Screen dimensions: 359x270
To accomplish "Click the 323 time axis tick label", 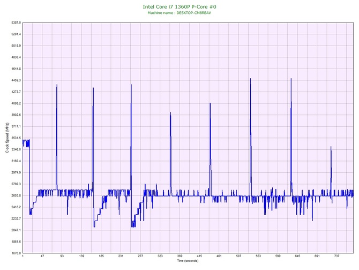I will click(x=160, y=256).
